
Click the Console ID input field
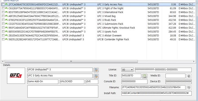134,82
